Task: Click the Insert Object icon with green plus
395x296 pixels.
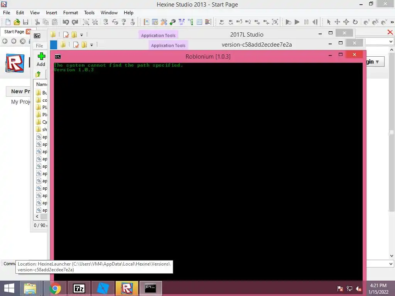Action: coord(172,22)
